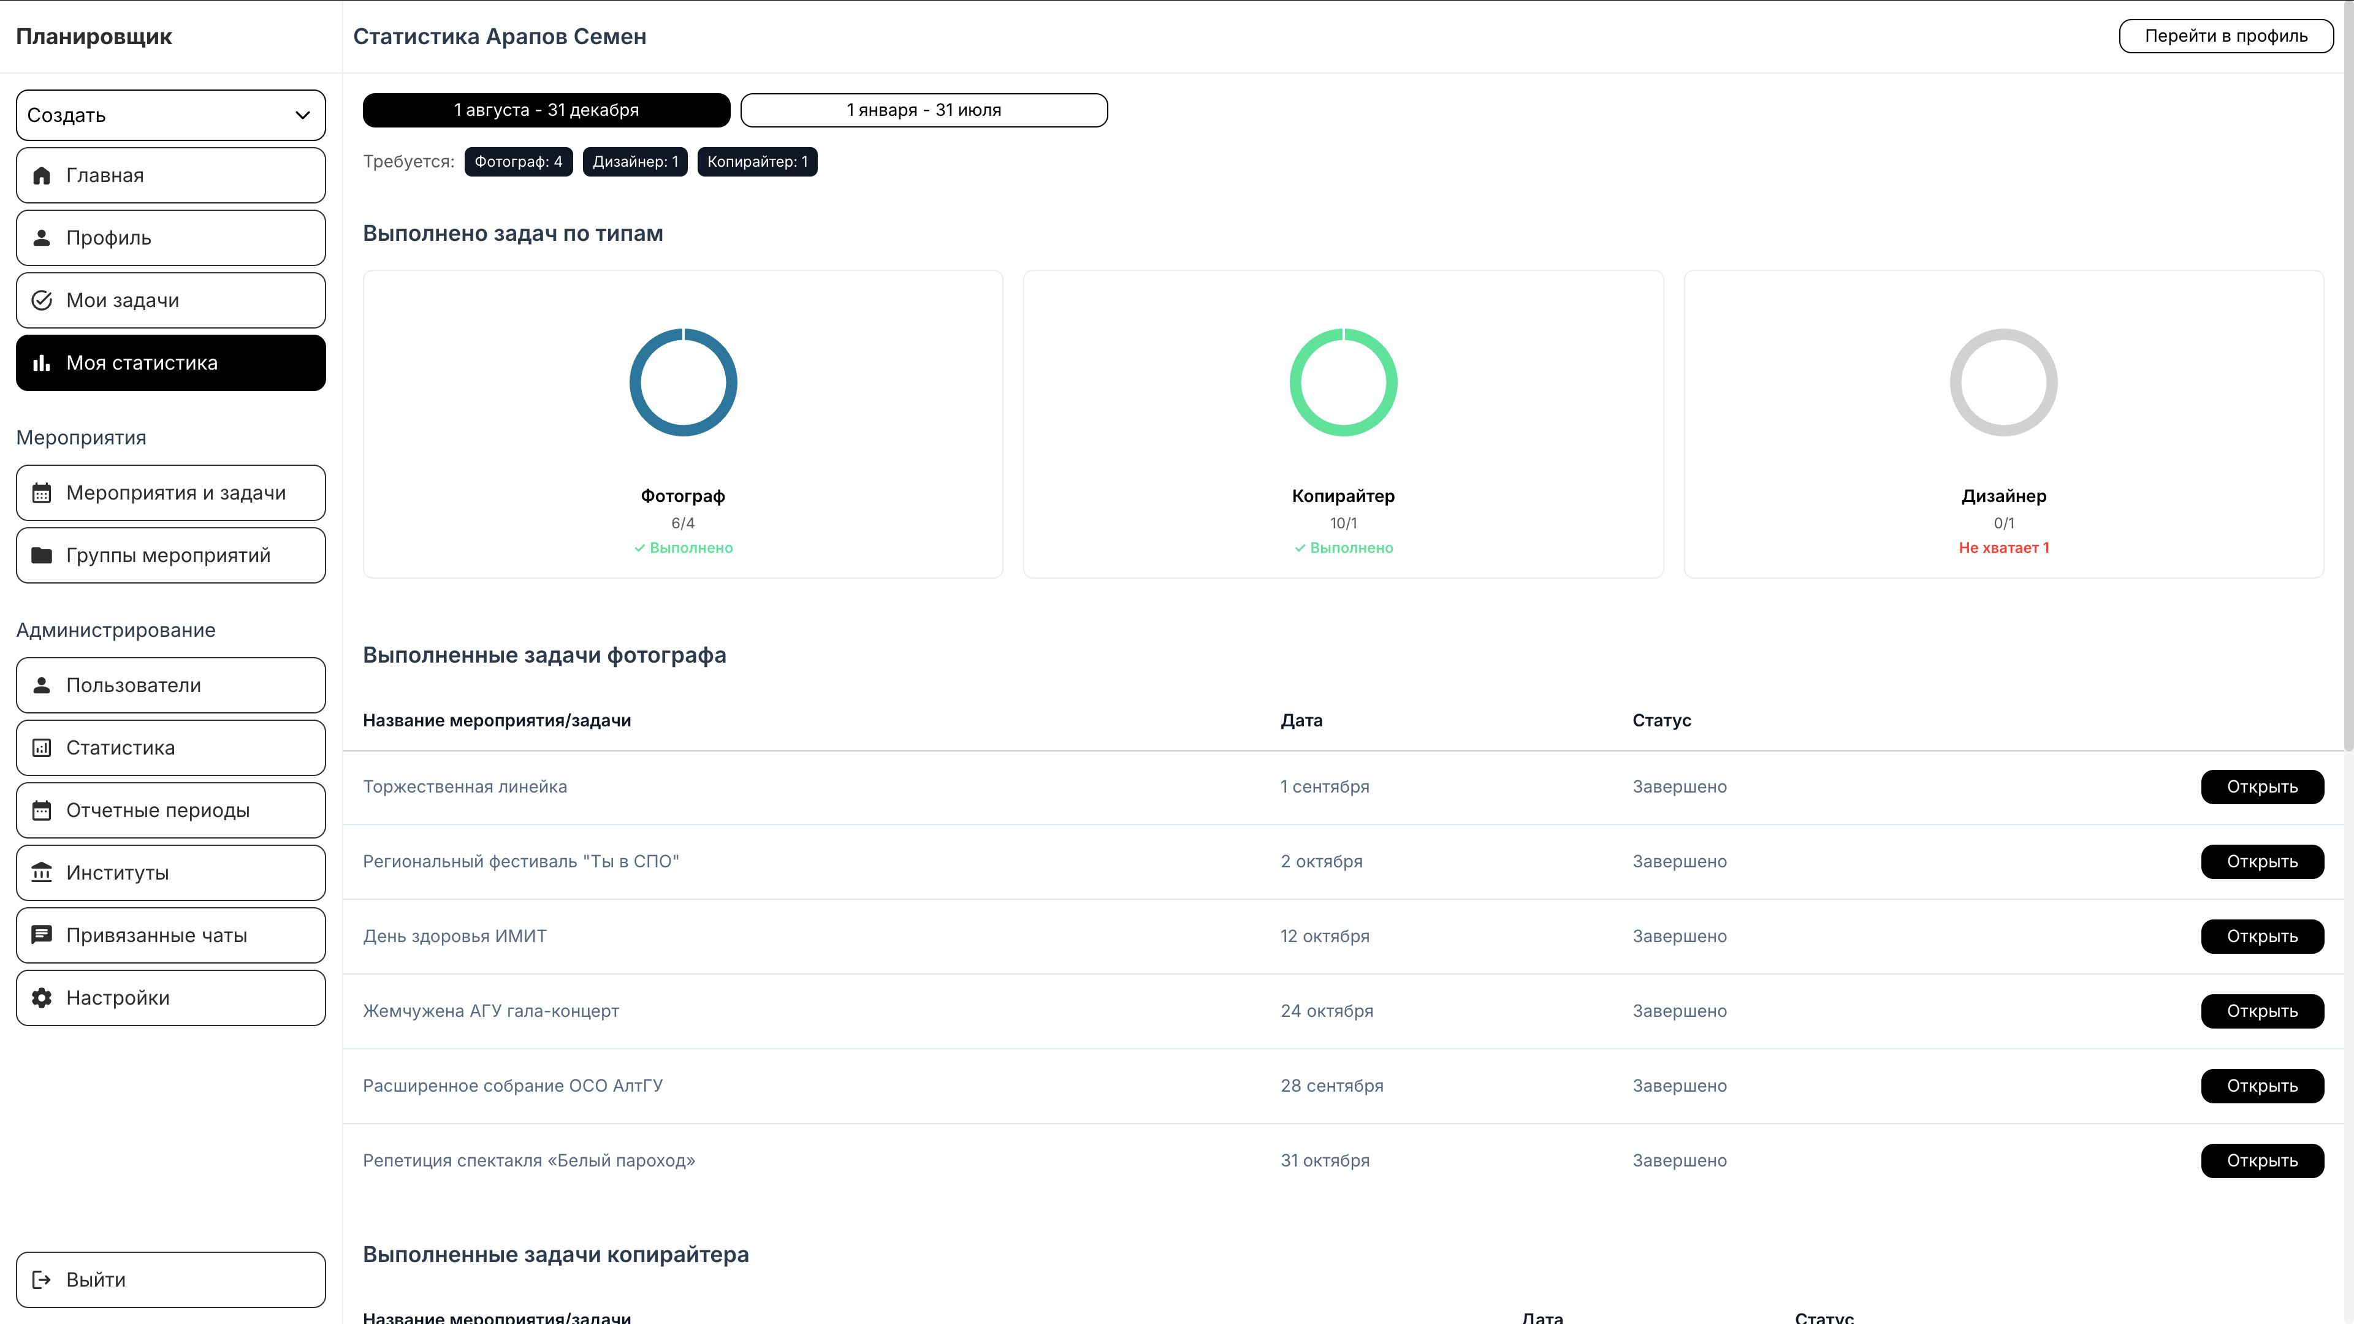The width and height of the screenshot is (2354, 1324).
Task: Open Отчетные периоды in the sidebar
Action: (x=171, y=810)
